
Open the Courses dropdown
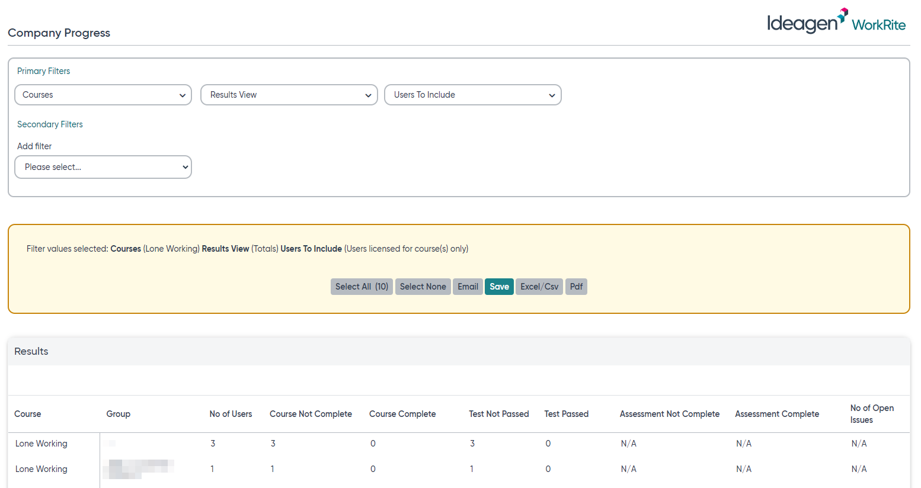click(103, 95)
